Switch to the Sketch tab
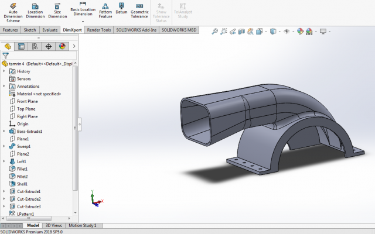Viewport: 375px width, 234px height. pos(30,30)
